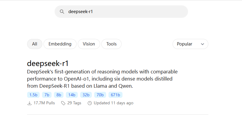Click the tag icon beside 29 Tags
The image size is (242, 115).
(63, 103)
